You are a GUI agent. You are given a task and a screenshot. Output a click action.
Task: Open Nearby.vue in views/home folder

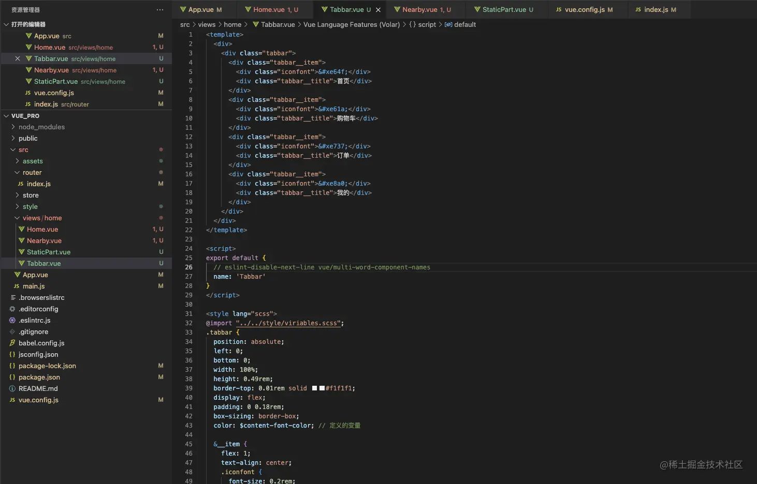pos(86,240)
